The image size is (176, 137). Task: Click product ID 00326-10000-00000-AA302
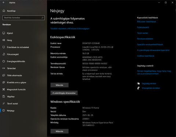pyautogui.click(x=95, y=64)
